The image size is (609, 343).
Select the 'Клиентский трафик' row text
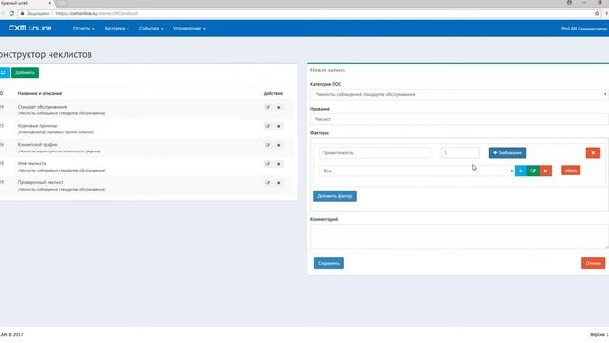click(38, 144)
